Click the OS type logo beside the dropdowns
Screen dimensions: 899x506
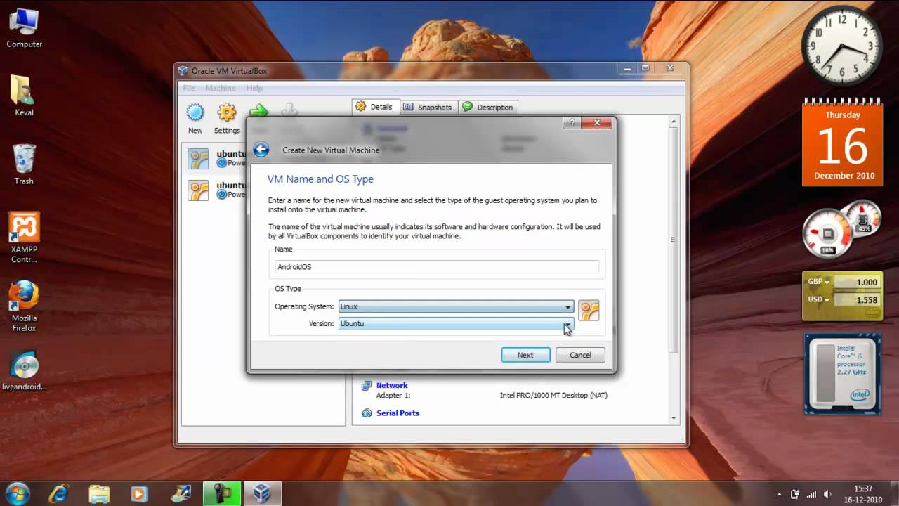(x=589, y=310)
